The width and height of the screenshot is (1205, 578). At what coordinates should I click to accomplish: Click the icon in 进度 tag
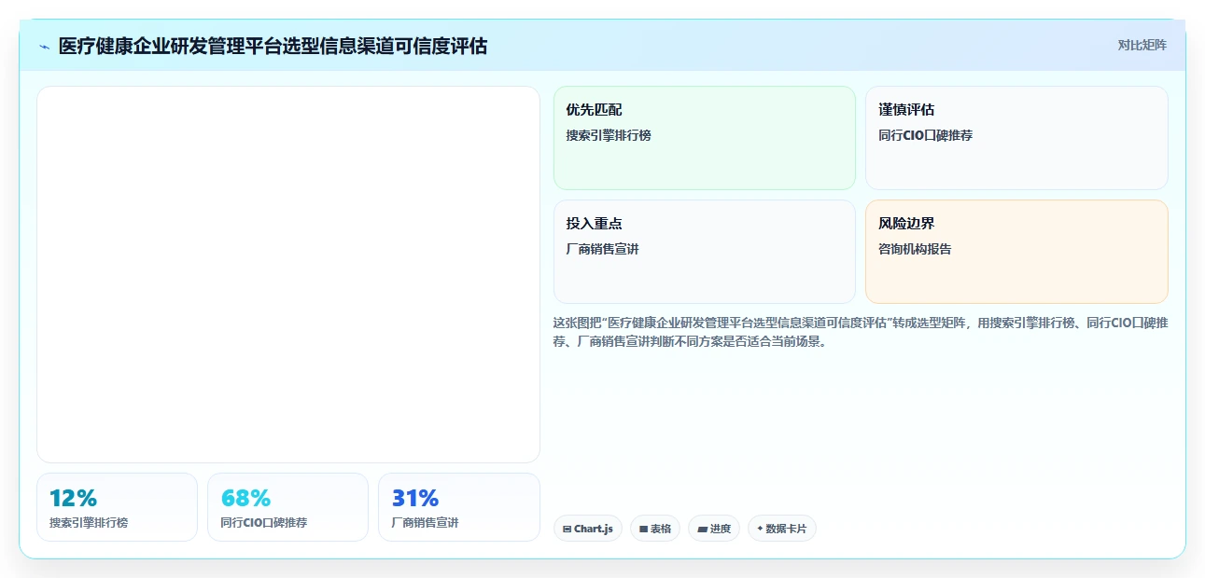pyautogui.click(x=702, y=529)
